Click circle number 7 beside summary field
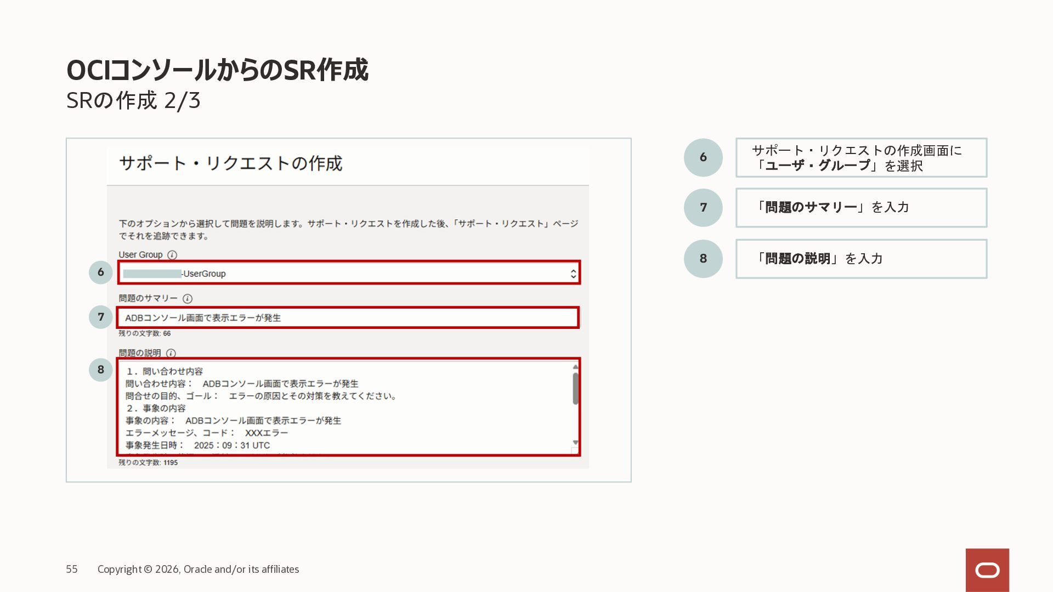The image size is (1053, 592). 101,317
